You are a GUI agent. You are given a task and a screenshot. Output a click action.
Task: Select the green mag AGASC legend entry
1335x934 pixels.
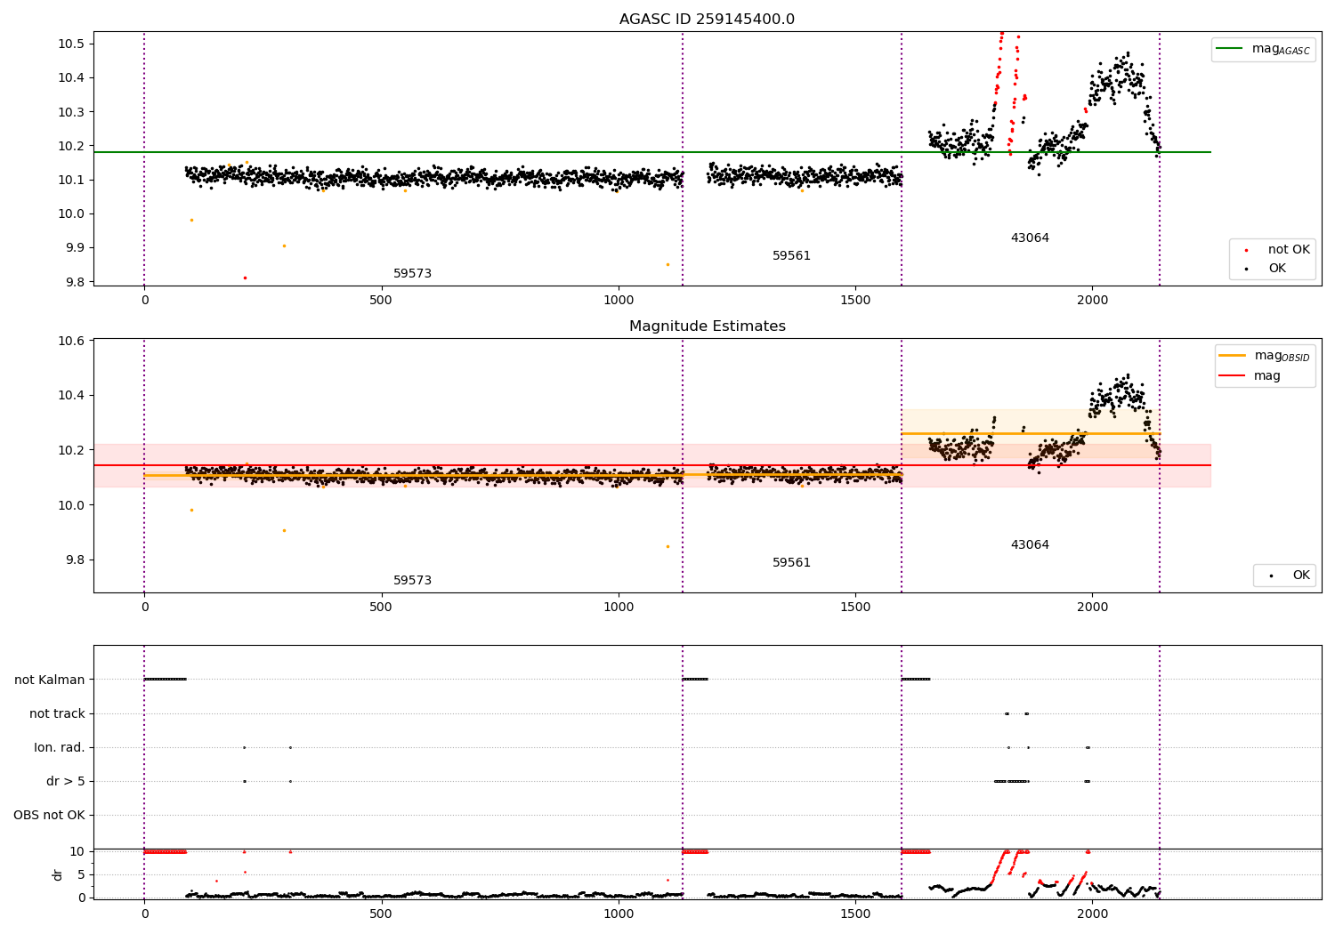[1263, 49]
